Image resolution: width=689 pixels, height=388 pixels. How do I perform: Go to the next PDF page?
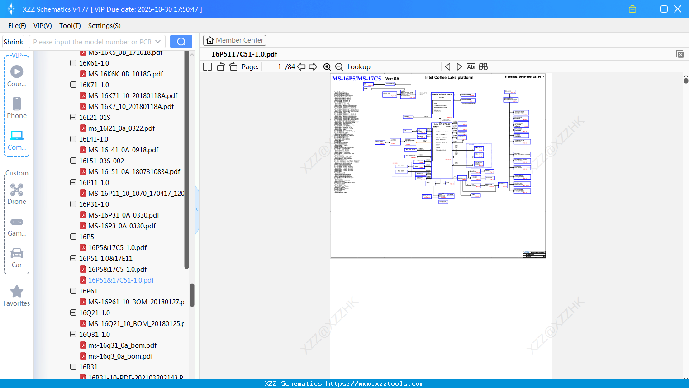click(313, 67)
